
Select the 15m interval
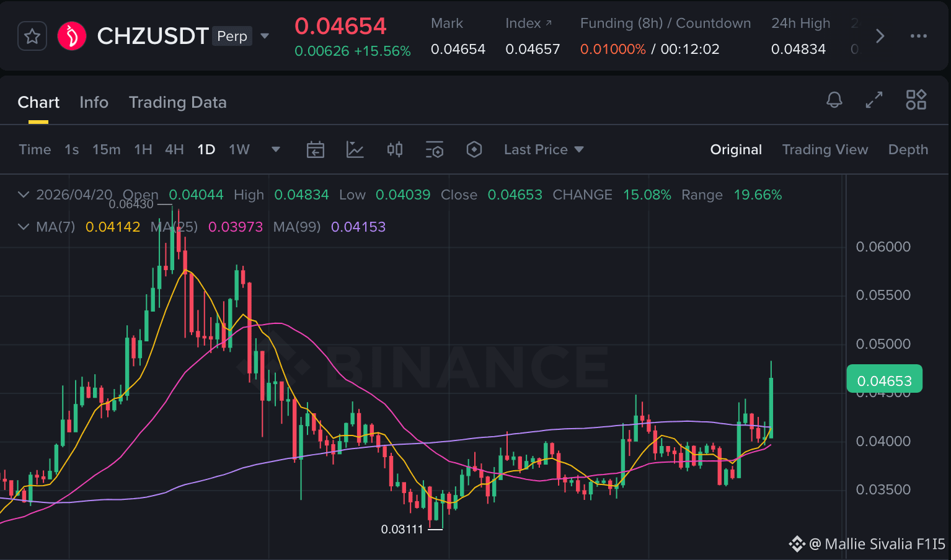click(x=107, y=149)
